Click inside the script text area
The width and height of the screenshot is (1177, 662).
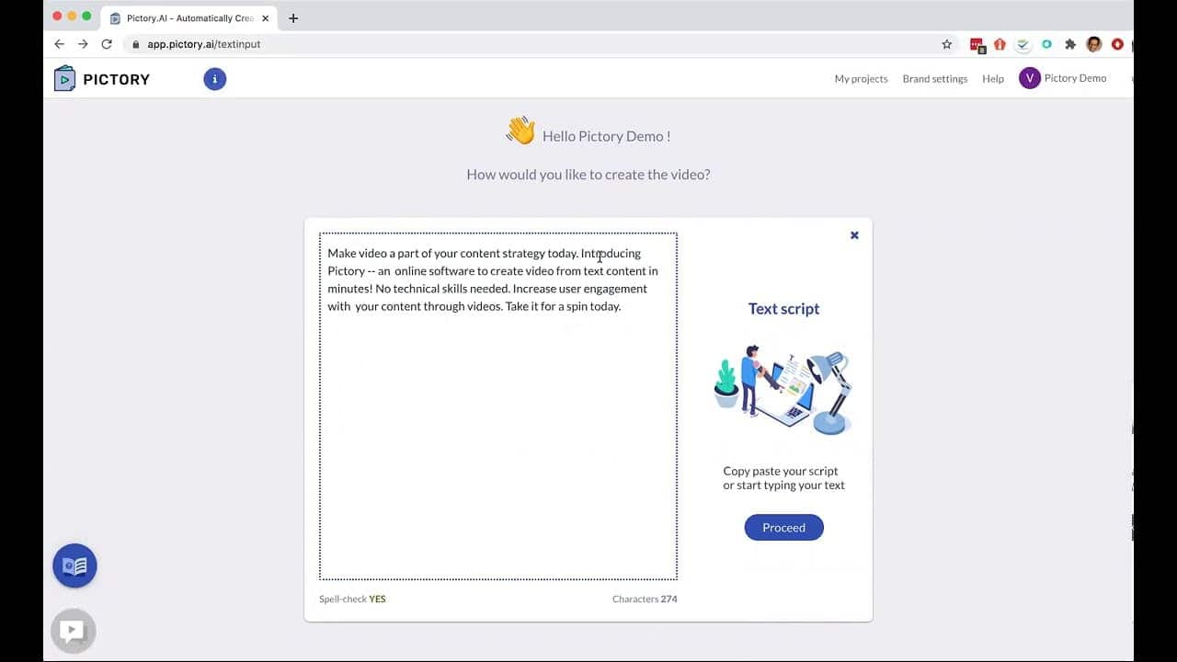pos(498,406)
